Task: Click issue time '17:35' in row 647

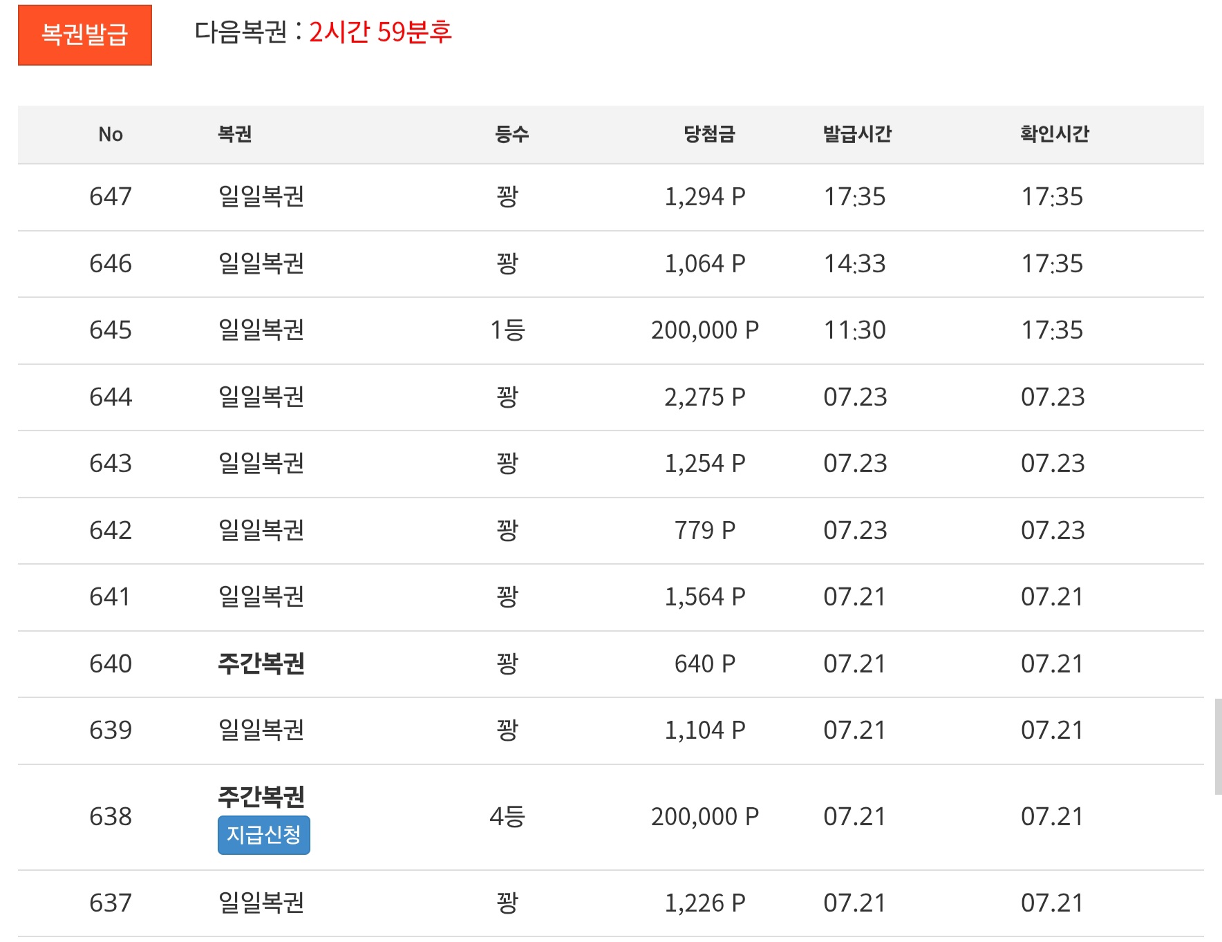Action: (855, 197)
